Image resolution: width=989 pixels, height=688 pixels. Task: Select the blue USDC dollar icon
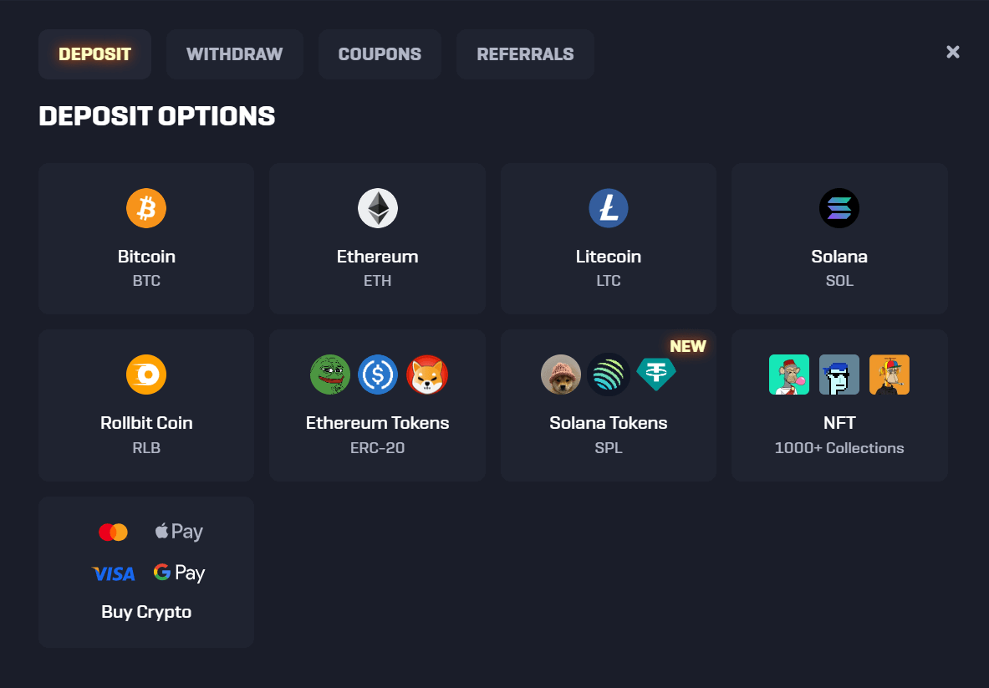378,375
